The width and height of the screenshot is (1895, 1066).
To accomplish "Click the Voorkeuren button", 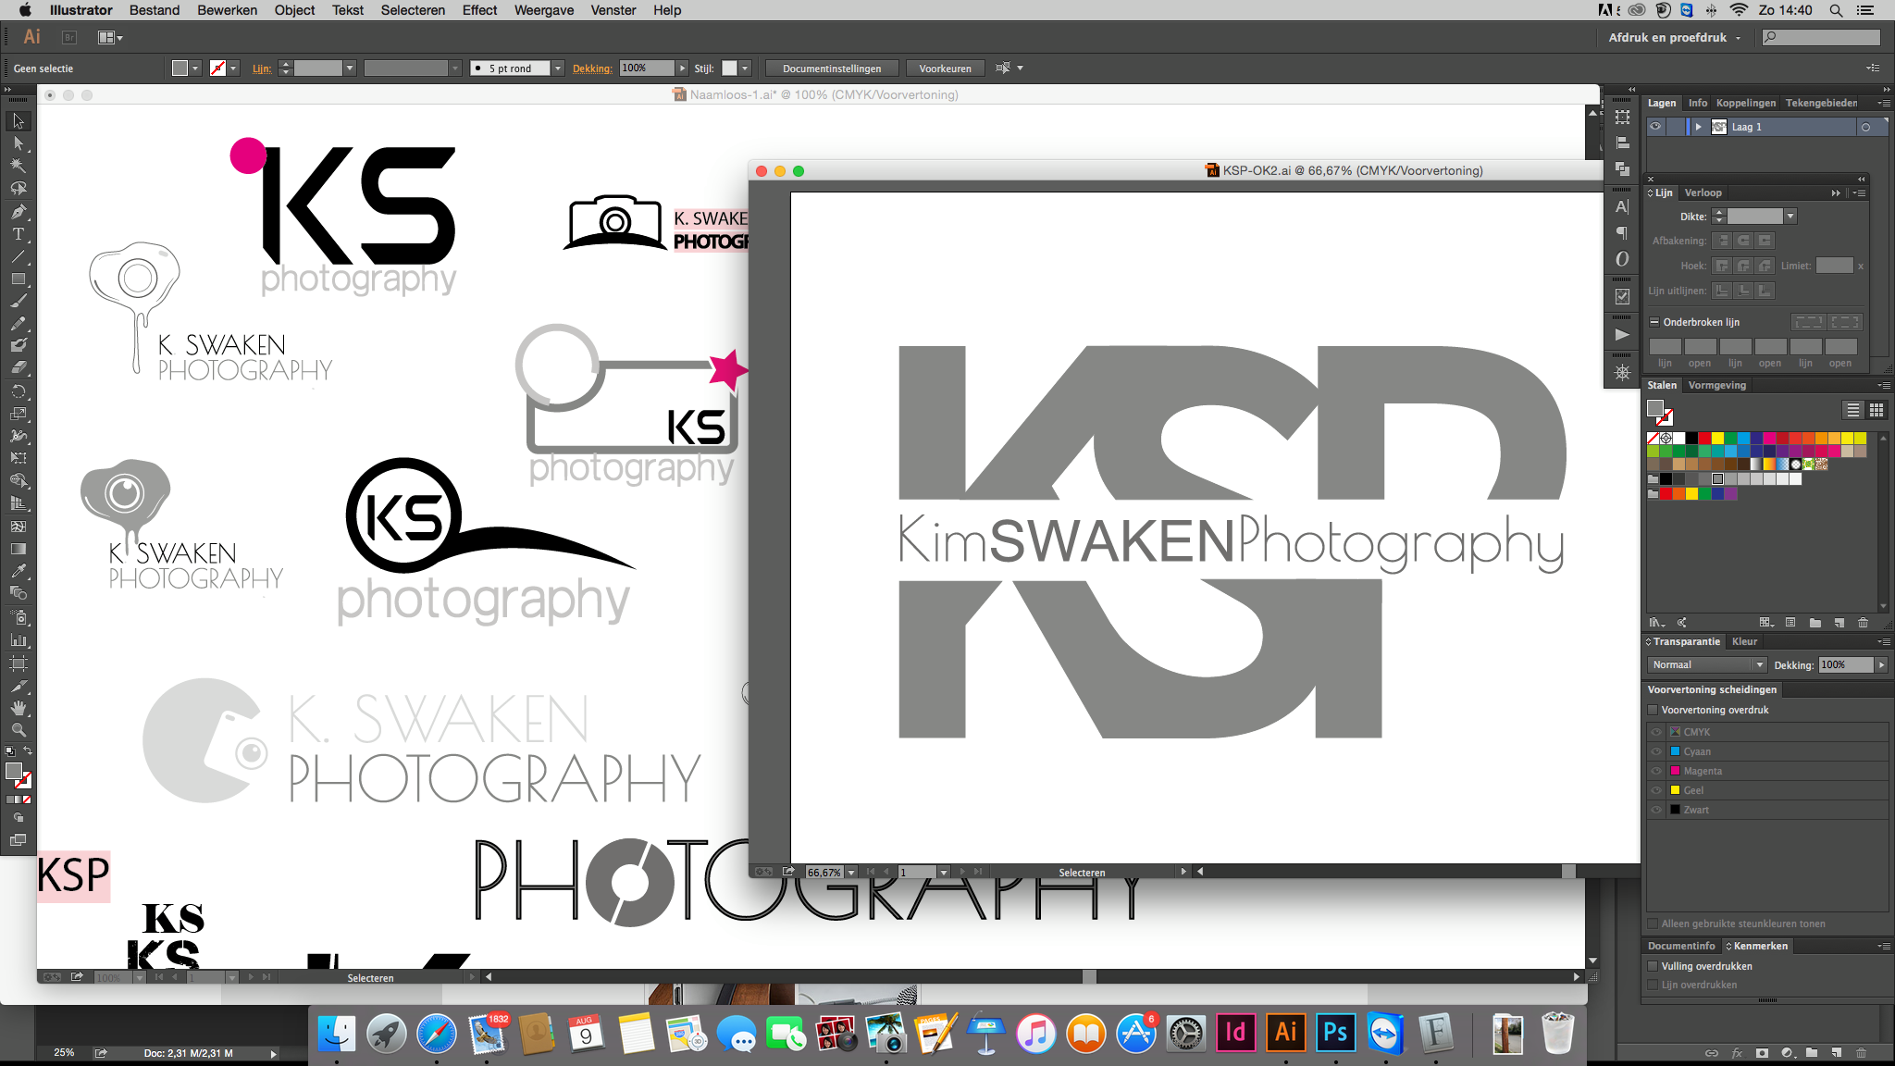I will tap(945, 68).
